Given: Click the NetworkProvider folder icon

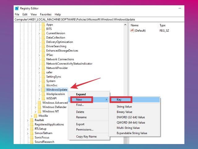Looking at the screenshot, I should pyautogui.click(x=43, y=68).
